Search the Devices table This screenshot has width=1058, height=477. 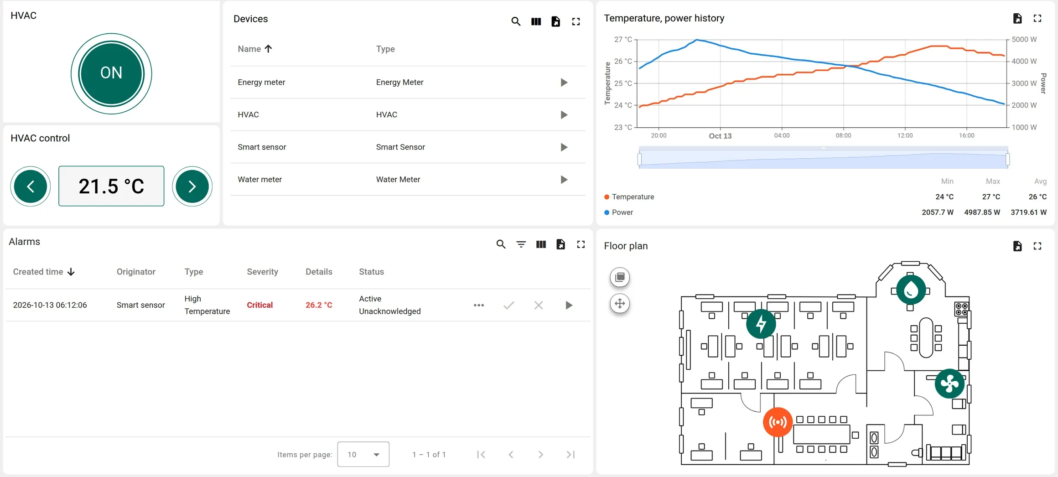point(516,21)
